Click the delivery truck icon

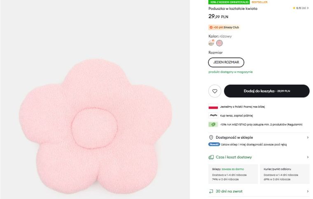click(211, 157)
